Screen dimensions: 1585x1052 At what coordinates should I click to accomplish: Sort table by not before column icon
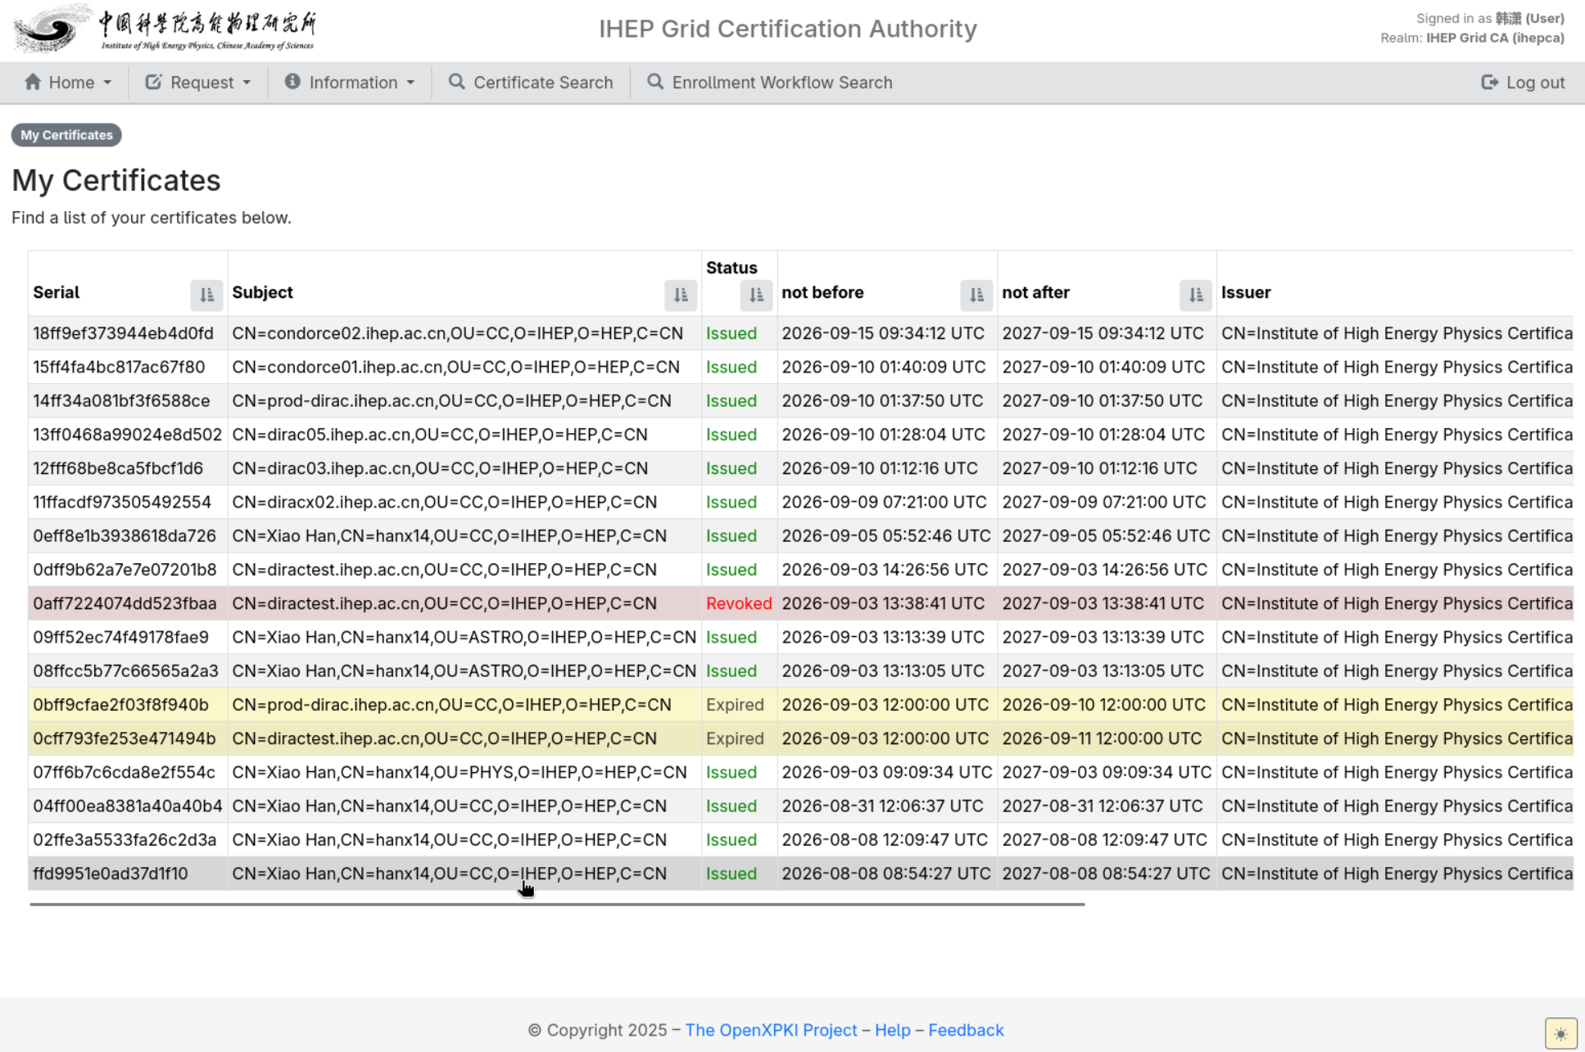(976, 295)
